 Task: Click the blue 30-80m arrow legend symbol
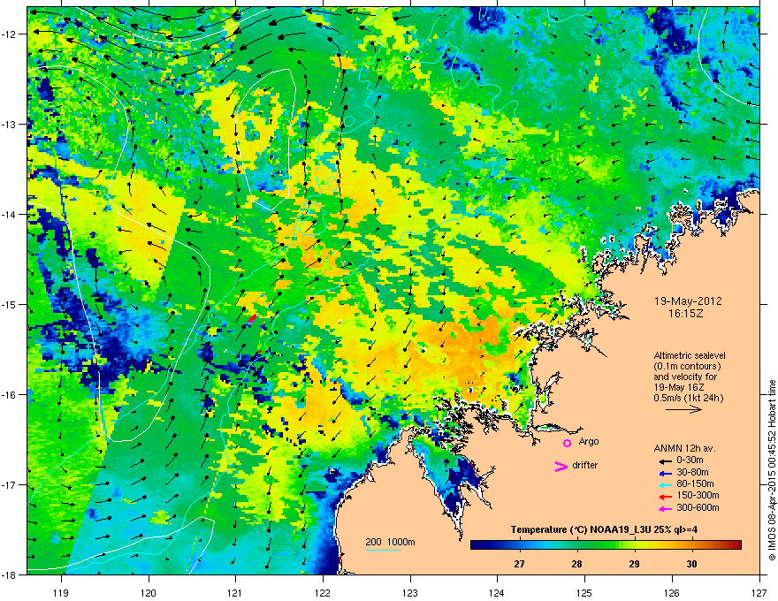point(665,473)
